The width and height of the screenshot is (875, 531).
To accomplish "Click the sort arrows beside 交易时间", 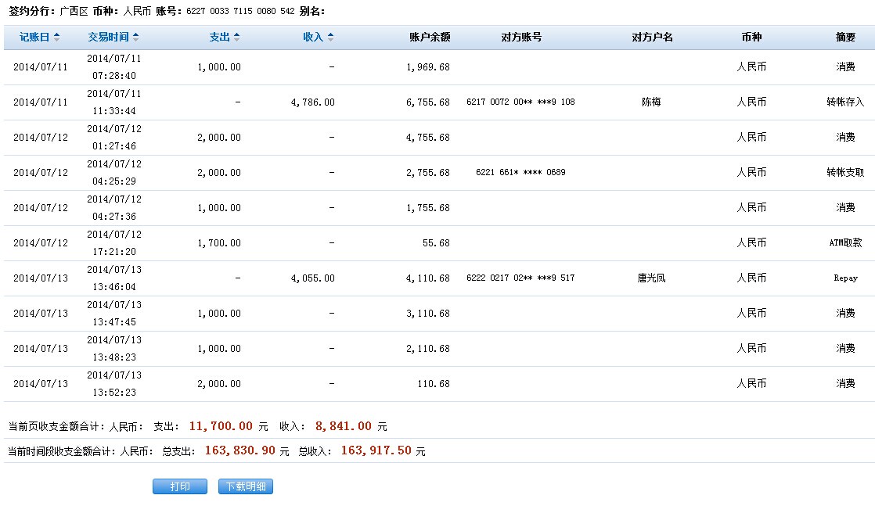I will [136, 38].
